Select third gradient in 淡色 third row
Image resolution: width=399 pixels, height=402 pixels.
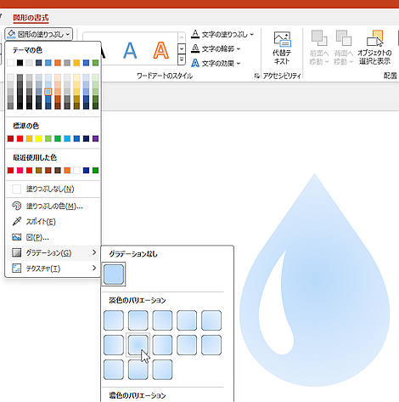[x=162, y=370]
